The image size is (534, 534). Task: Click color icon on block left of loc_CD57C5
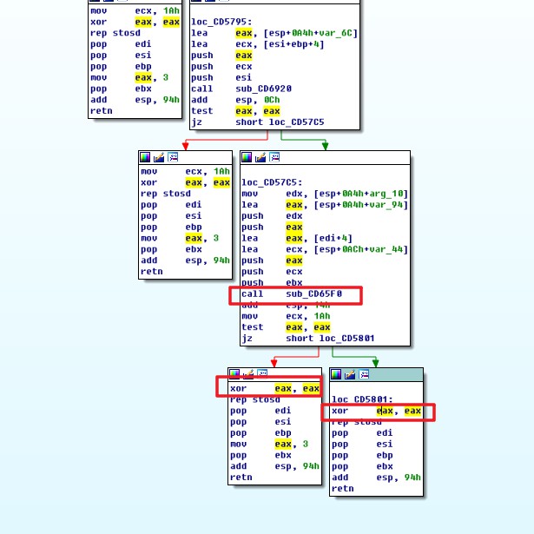pyautogui.click(x=145, y=157)
